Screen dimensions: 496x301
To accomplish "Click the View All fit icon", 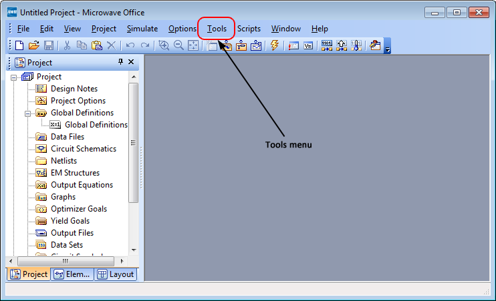I will tap(193, 45).
